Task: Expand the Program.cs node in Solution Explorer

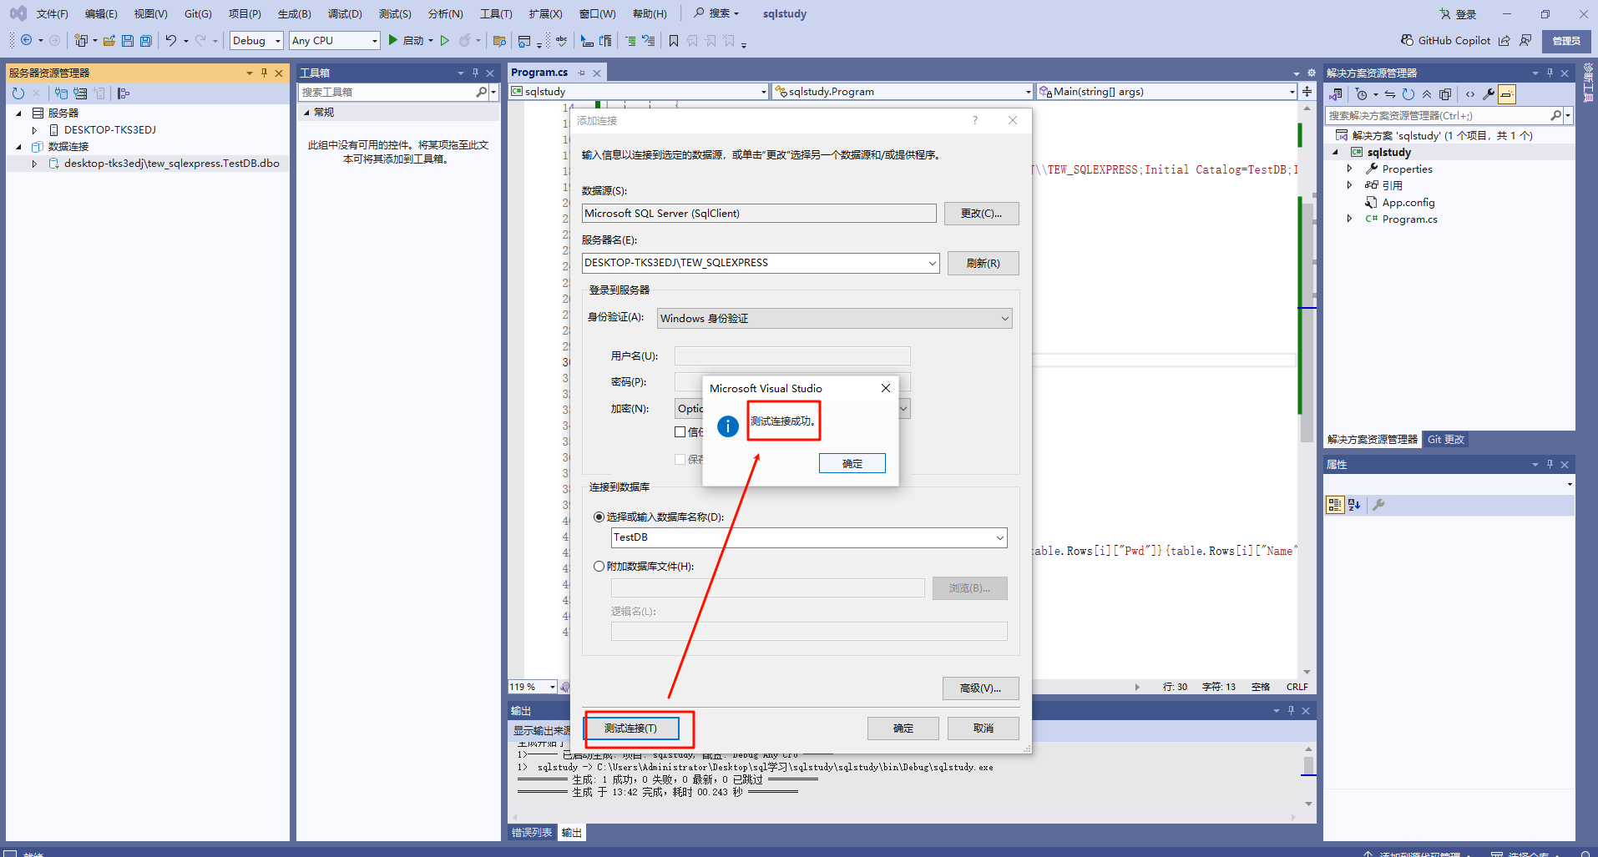Action: coord(1349,219)
